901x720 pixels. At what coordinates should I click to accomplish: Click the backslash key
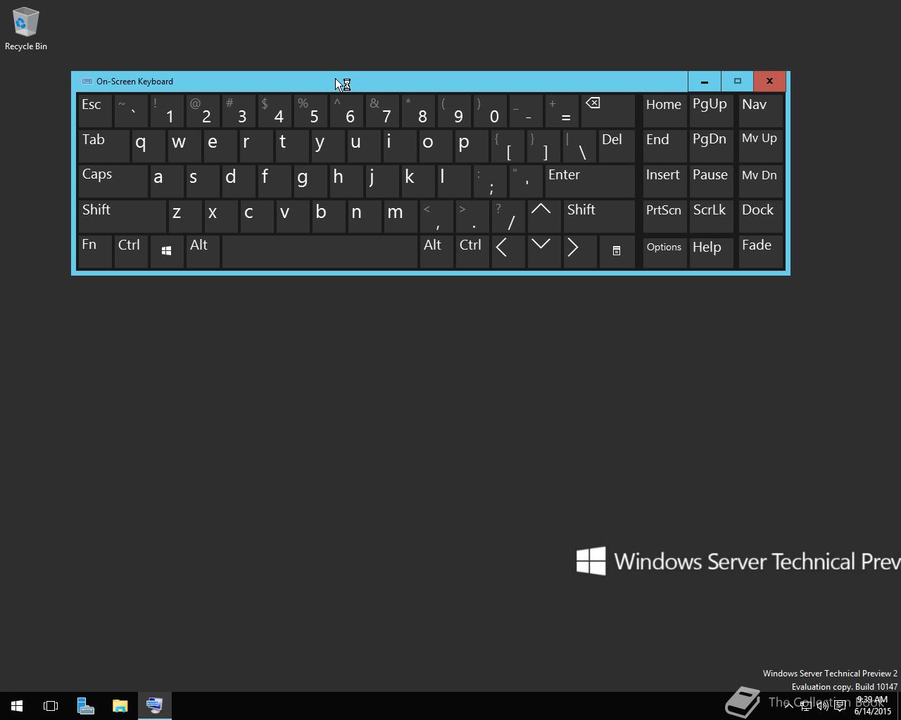coord(579,146)
